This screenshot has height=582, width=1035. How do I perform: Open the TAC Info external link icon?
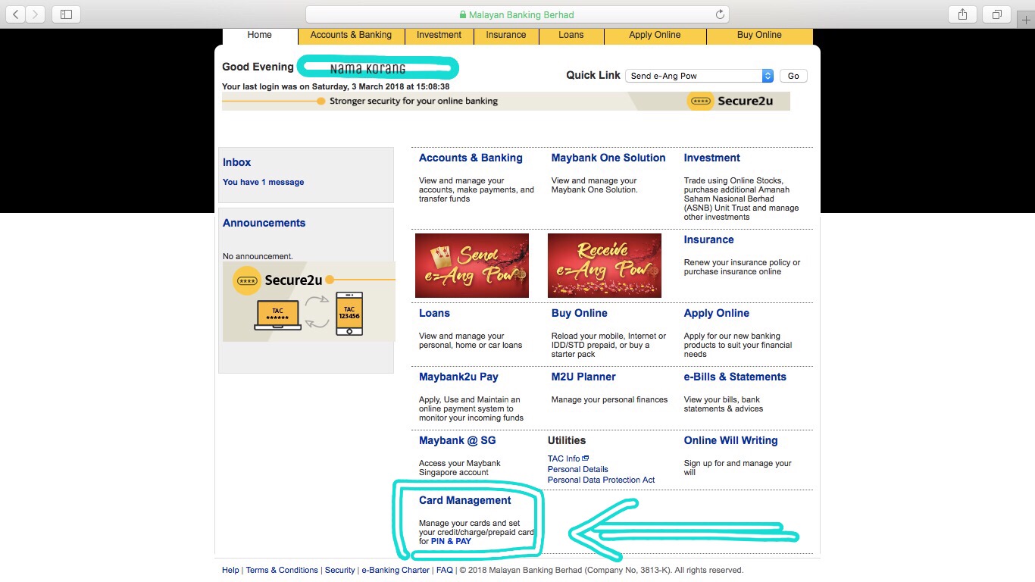coord(586,458)
